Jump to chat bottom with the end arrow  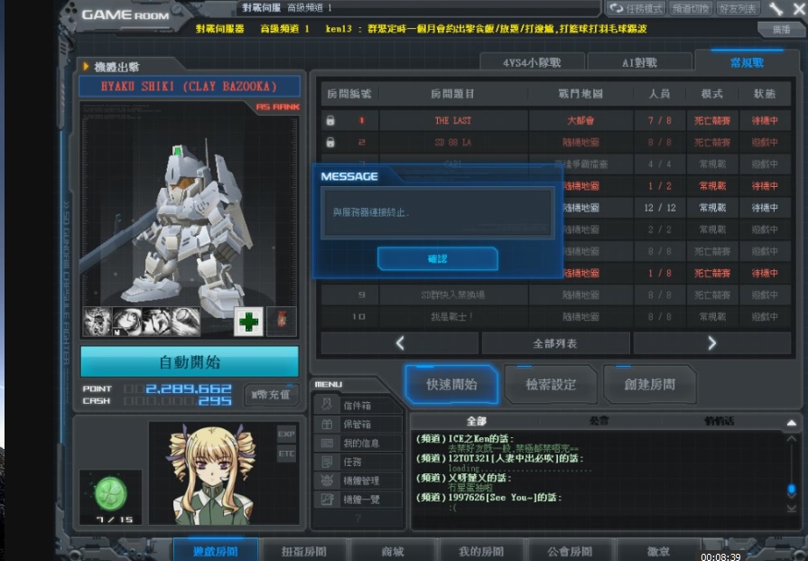(x=792, y=508)
